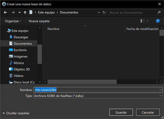Open Música in the sidebar
Viewport: 164px width, 119px height.
click(x=19, y=63)
